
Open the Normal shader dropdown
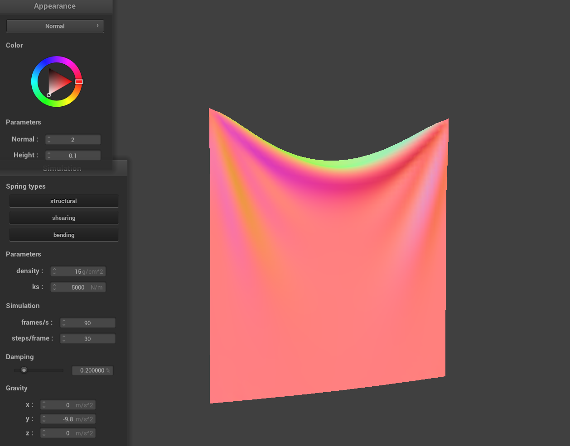[x=55, y=26]
